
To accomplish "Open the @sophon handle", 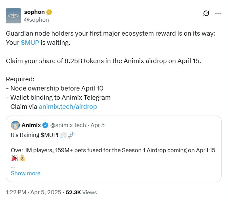I will [36, 20].
